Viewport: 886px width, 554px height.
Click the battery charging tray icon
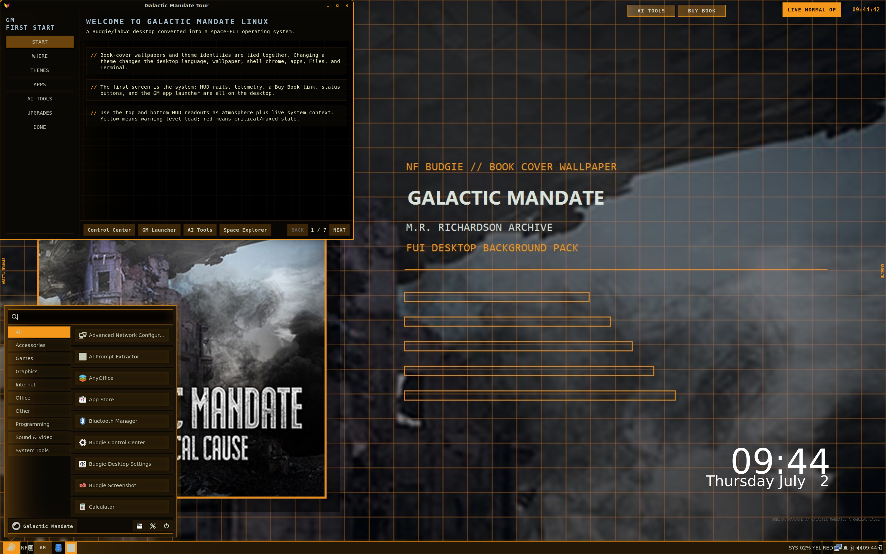(852, 548)
